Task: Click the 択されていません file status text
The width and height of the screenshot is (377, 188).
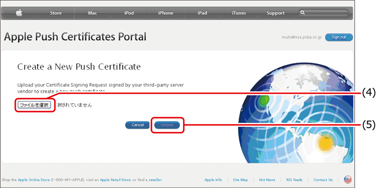Action: point(74,105)
